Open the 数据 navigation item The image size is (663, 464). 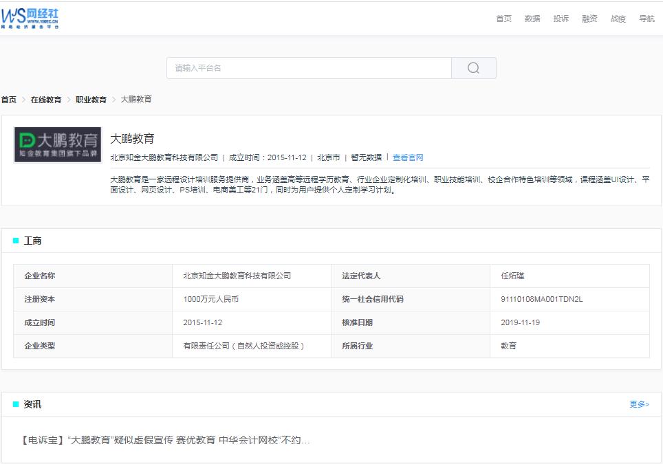[531, 19]
